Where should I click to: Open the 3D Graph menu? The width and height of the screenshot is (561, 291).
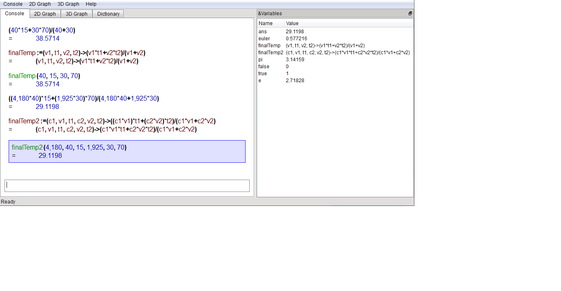click(68, 4)
